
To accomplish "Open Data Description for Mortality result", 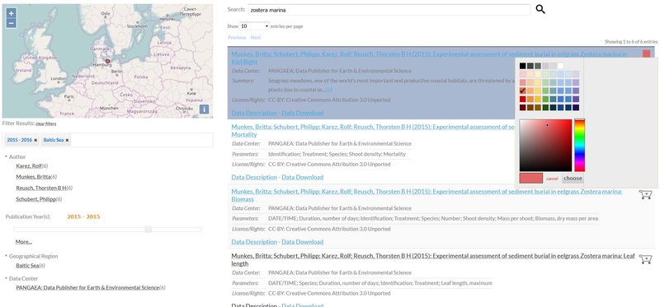I will click(x=254, y=177).
